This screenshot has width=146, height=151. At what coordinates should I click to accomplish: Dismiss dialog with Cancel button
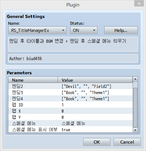[x=127, y=142]
